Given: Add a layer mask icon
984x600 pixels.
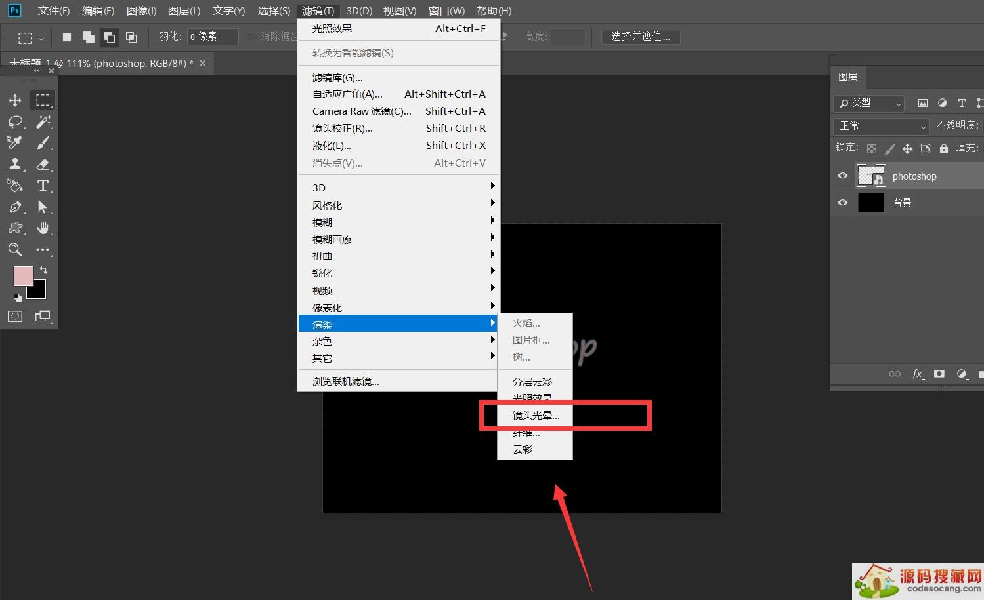Looking at the screenshot, I should (939, 374).
